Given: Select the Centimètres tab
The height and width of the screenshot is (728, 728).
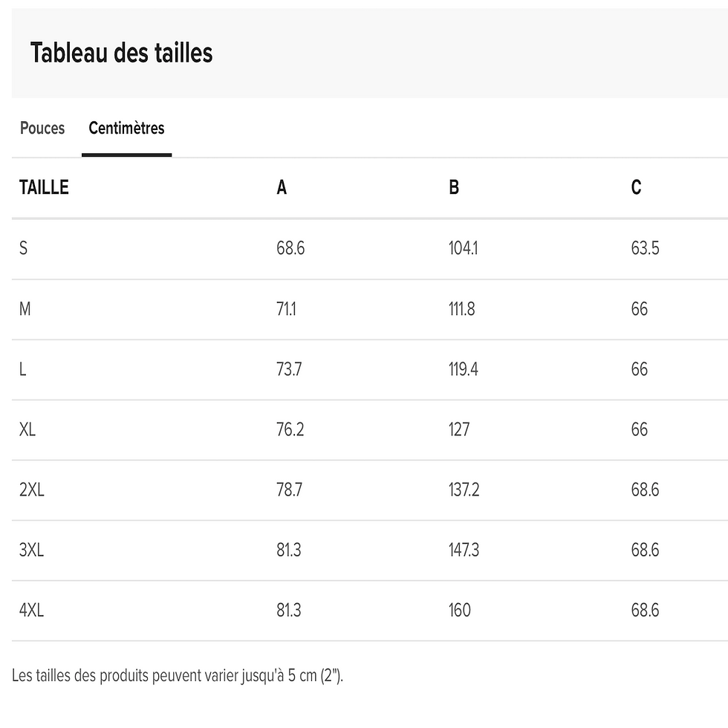Looking at the screenshot, I should (x=126, y=129).
